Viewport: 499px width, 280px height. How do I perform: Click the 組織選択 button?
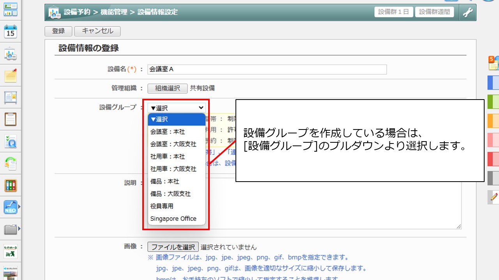click(x=168, y=88)
